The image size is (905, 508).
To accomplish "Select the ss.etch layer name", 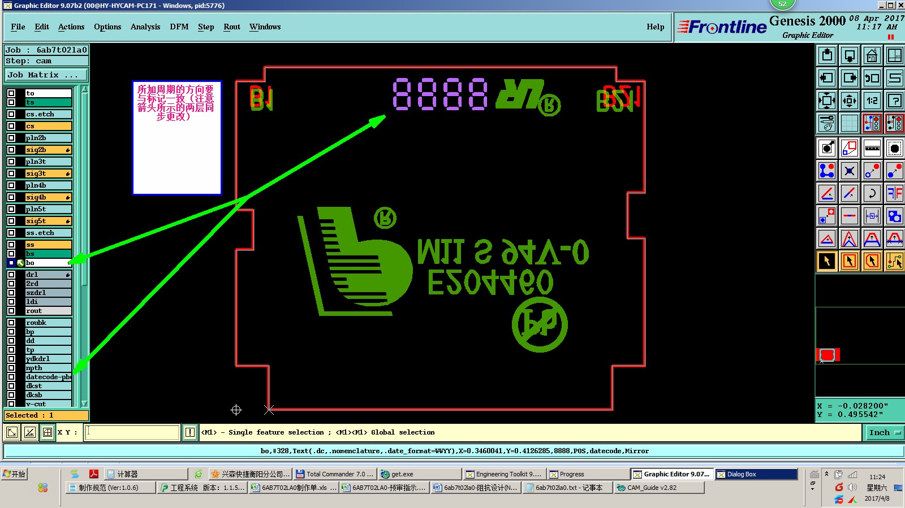I will point(48,233).
